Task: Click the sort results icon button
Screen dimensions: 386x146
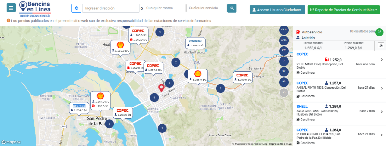Action: tap(381, 45)
